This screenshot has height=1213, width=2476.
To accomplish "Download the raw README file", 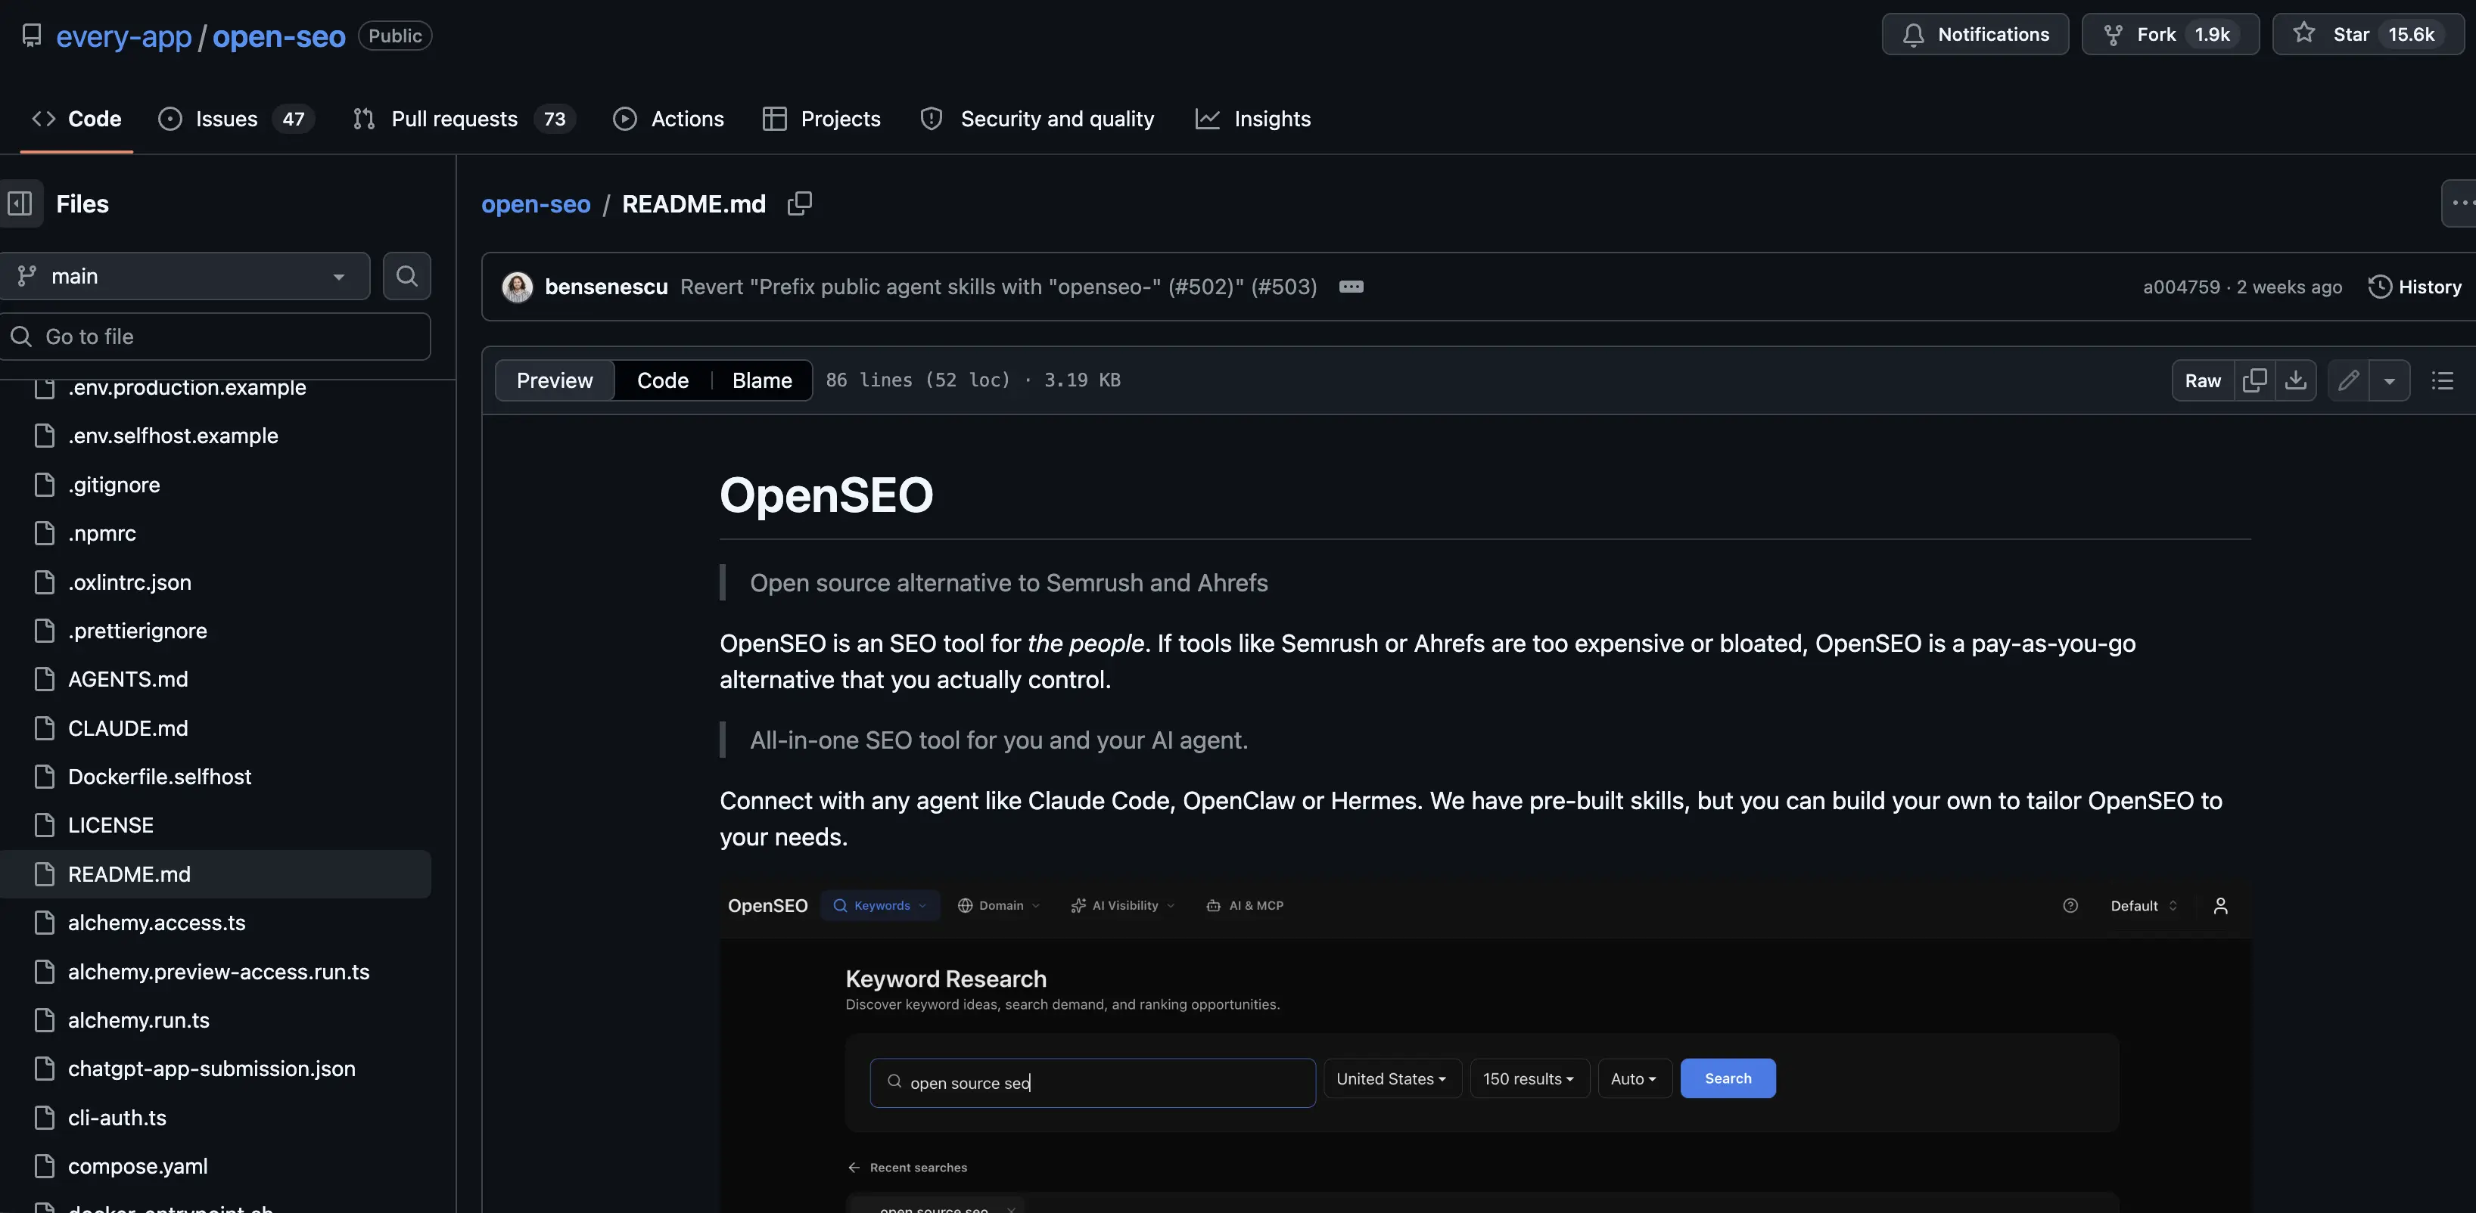I will 2295,380.
